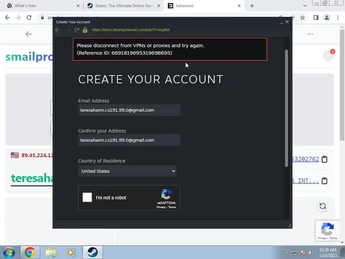345x259 pixels.
Task: Open the Action Center flag icon
Action: pyautogui.click(x=303, y=253)
